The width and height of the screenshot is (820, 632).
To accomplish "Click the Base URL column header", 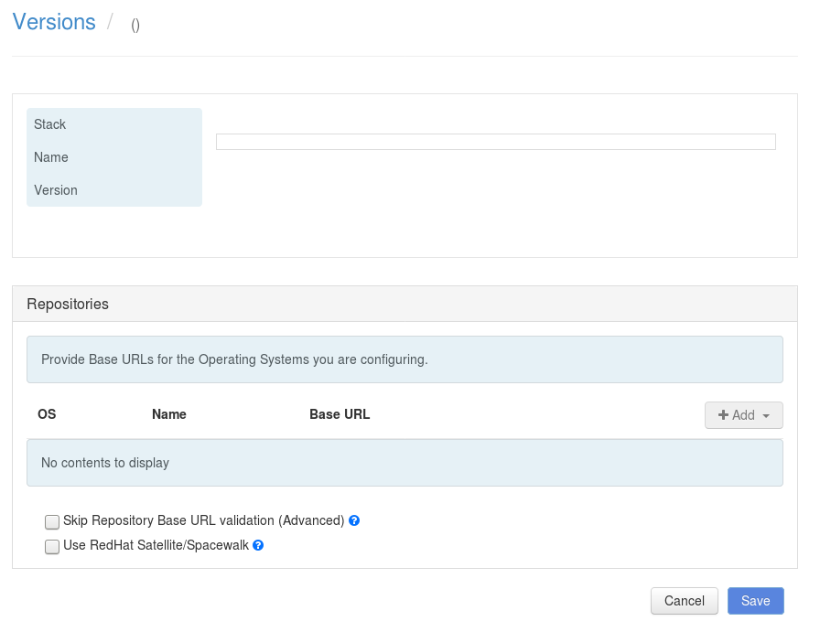I will click(340, 414).
